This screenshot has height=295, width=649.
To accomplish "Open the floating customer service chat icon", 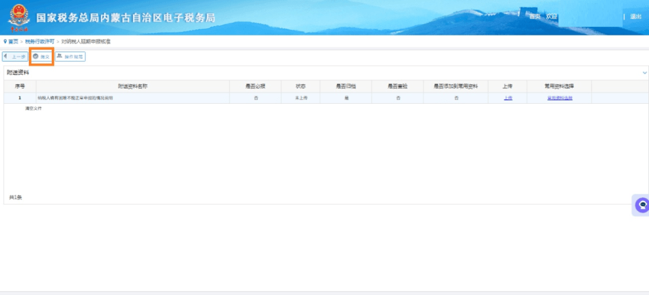I will (642, 205).
